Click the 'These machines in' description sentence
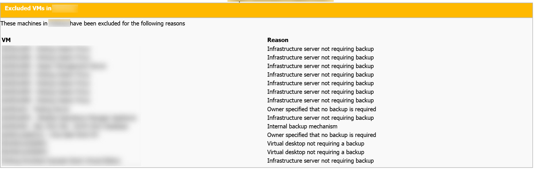 pyautogui.click(x=24, y=23)
